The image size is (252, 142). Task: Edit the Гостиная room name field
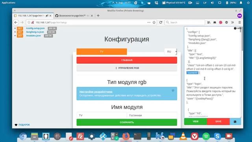click(152, 115)
